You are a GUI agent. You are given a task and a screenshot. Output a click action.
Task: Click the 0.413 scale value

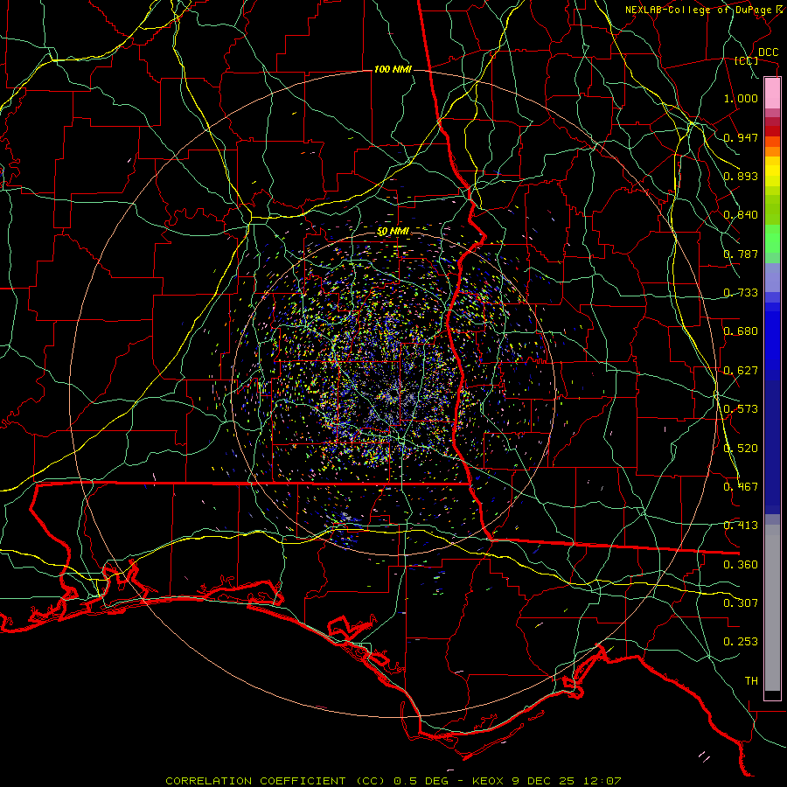click(x=741, y=526)
